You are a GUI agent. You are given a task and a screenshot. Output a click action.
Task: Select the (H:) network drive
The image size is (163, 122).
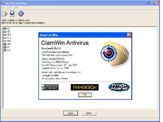pyautogui.click(x=7, y=44)
